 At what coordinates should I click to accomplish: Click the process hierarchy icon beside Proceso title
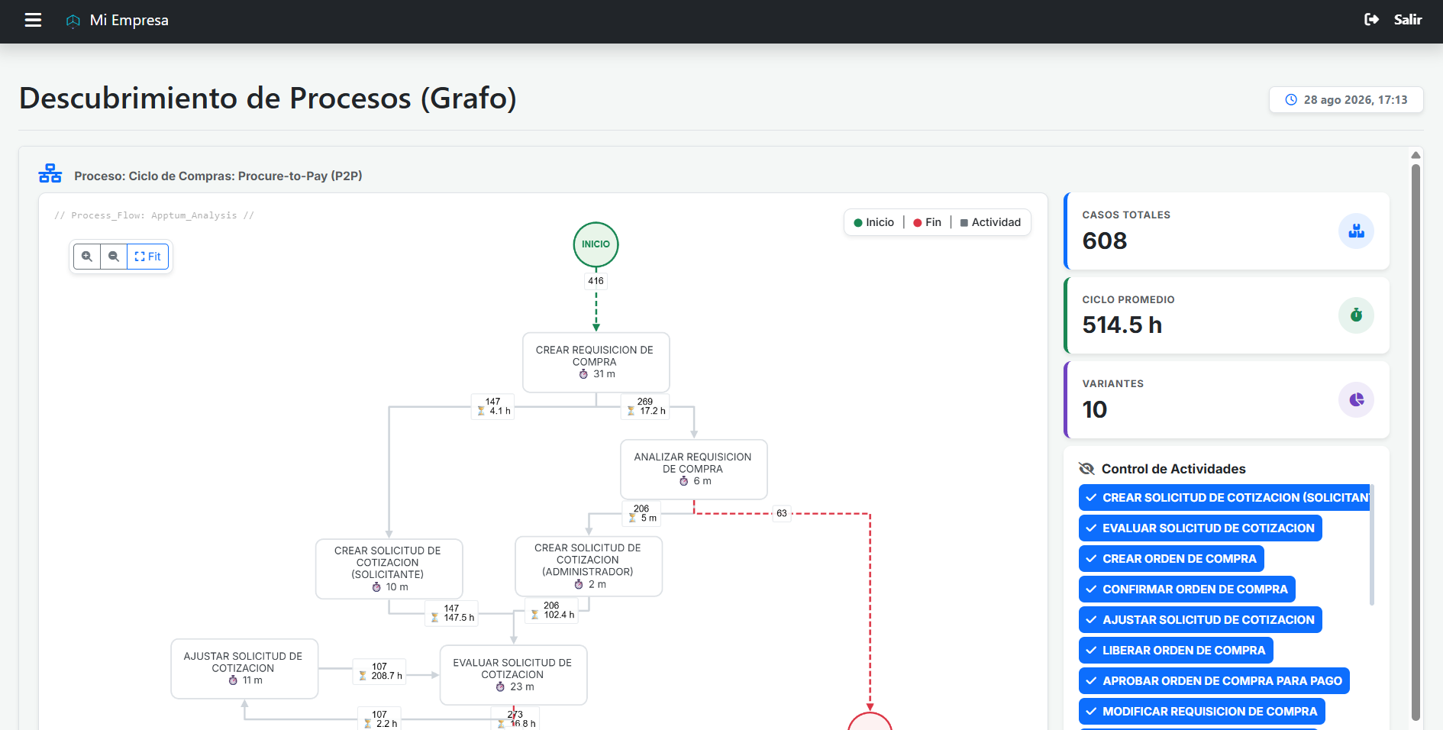click(50, 174)
